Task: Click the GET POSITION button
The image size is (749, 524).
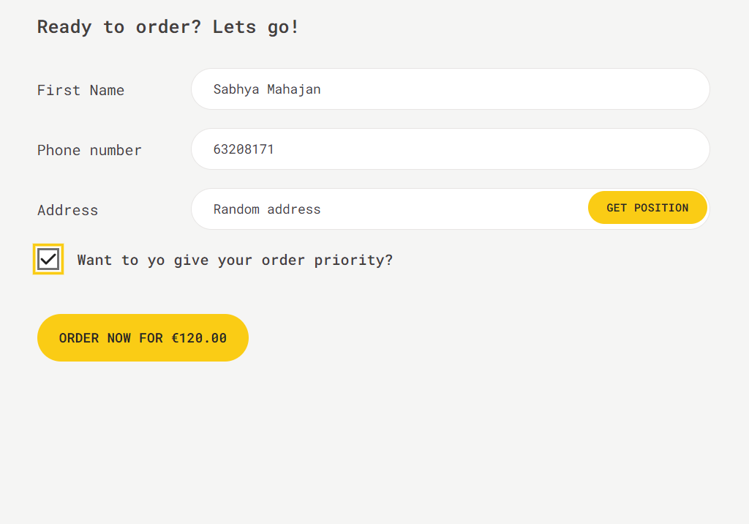Action: pos(647,208)
